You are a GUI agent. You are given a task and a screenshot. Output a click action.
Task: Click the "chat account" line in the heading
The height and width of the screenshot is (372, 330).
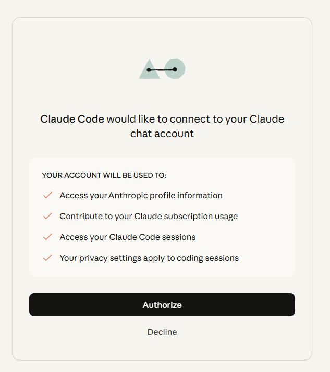(162, 134)
